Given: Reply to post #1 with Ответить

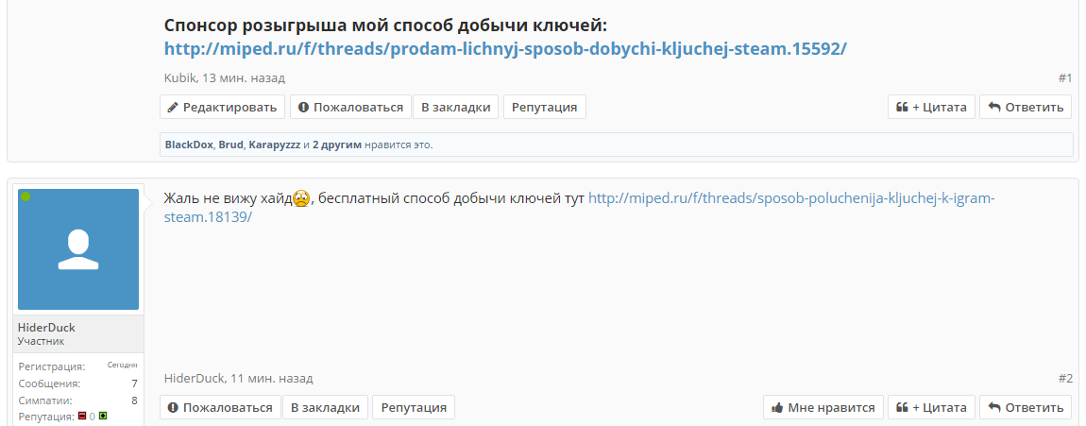Looking at the screenshot, I should (1026, 108).
